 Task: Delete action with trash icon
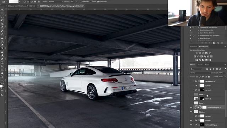[222, 43]
